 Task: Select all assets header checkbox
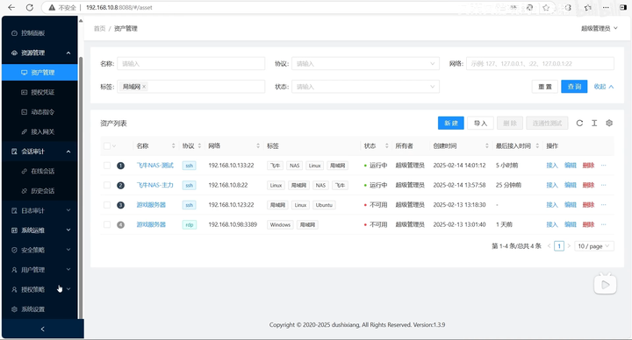click(x=107, y=145)
